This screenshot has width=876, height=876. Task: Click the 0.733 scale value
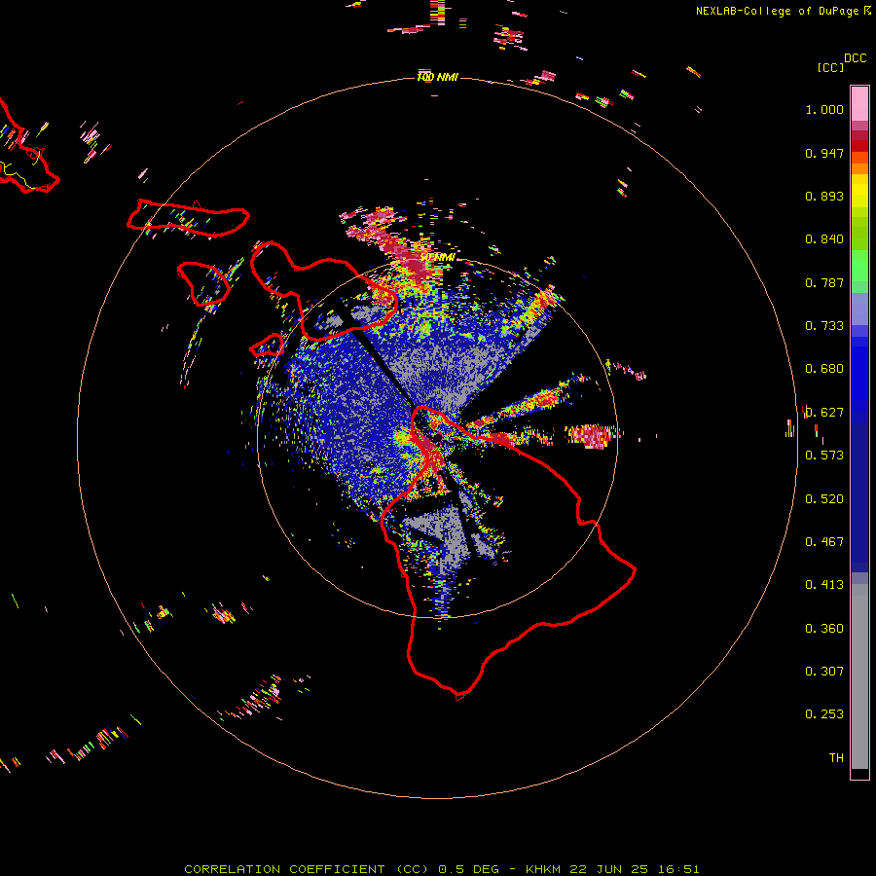[x=824, y=326]
